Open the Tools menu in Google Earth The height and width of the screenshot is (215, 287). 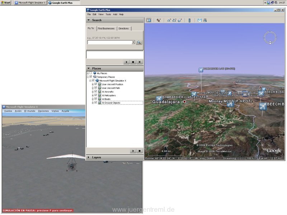(108, 14)
